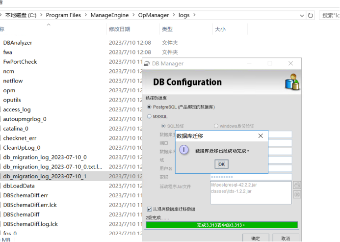Select the plain DBSchemaDiff file

pyautogui.click(x=21, y=215)
